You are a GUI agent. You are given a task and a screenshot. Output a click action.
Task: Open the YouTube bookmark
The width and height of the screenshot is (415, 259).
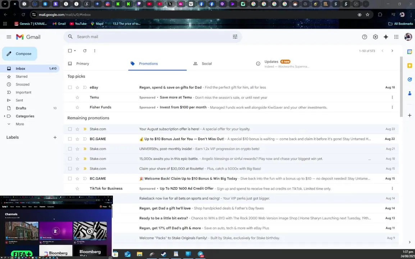[78, 24]
